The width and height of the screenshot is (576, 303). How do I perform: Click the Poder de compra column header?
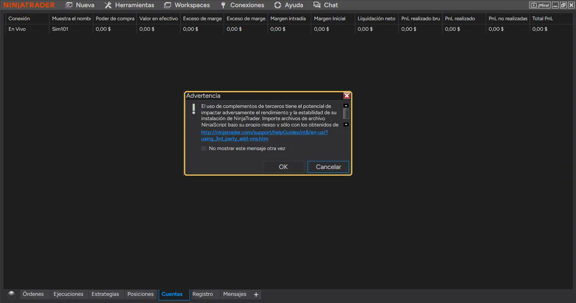tap(115, 18)
